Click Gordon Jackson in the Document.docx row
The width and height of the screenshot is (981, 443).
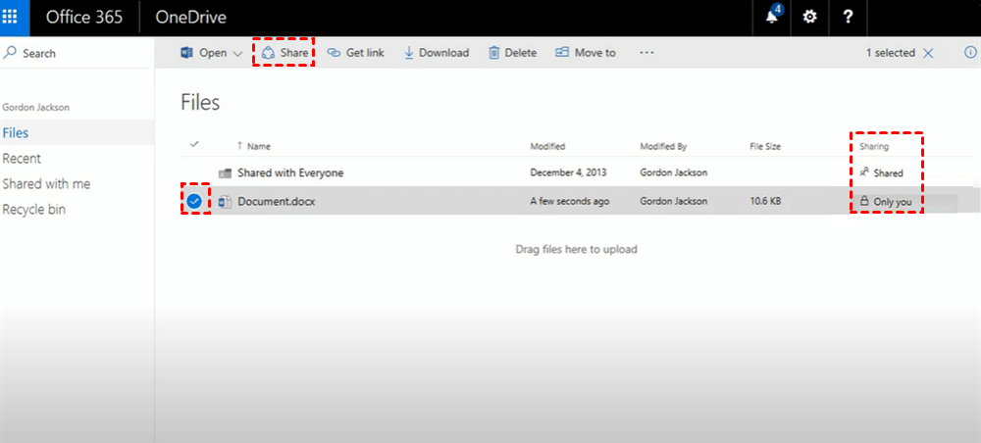coord(673,201)
